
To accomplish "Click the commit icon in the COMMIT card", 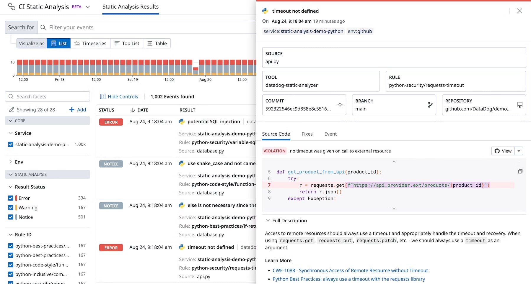I will (x=340, y=105).
